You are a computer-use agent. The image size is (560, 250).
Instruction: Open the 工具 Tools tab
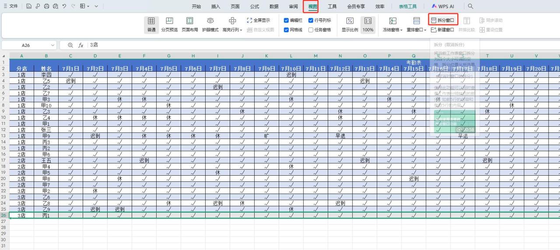(x=332, y=7)
